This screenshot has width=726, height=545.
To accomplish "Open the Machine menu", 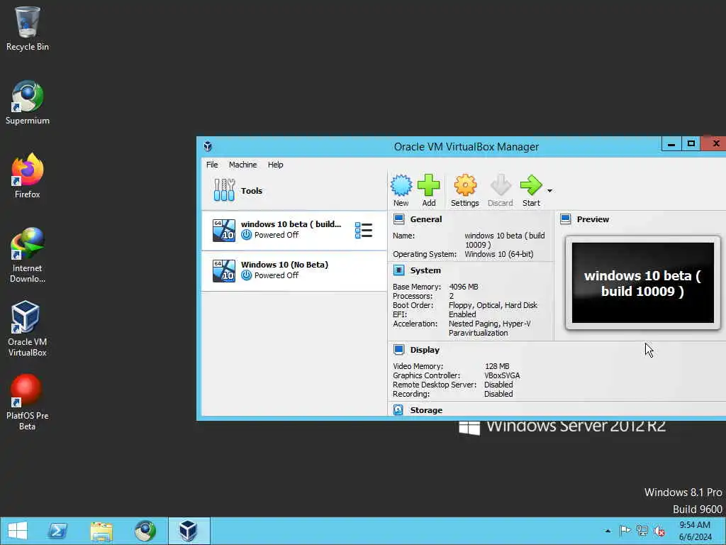I will (242, 165).
